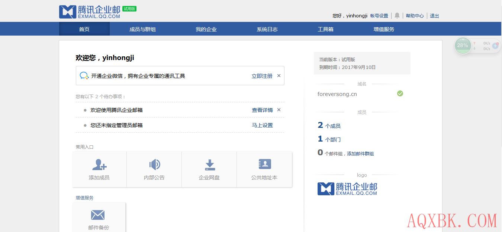Open the 公共地址本 contact card icon

(265, 164)
